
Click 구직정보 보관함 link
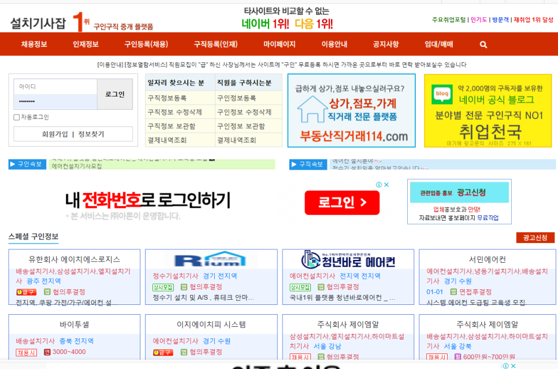(x=172, y=126)
